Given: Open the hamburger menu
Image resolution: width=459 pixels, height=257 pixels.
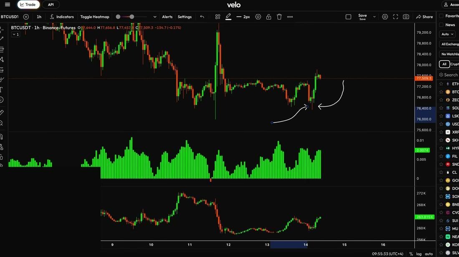Looking at the screenshot, I should pyautogui.click(x=8, y=5).
